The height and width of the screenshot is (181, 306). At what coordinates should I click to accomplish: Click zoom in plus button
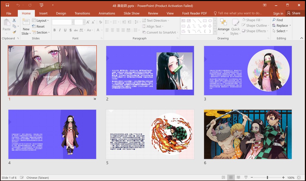[283, 177]
